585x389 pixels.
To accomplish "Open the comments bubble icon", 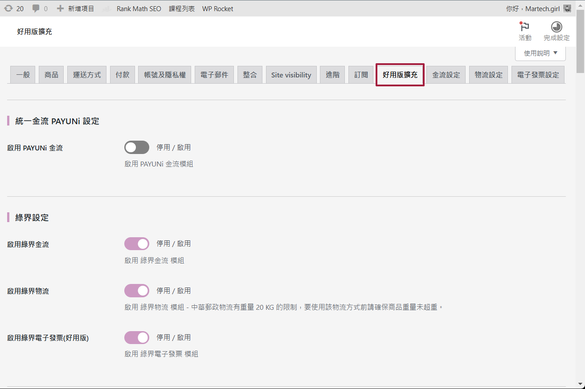I will (36, 8).
